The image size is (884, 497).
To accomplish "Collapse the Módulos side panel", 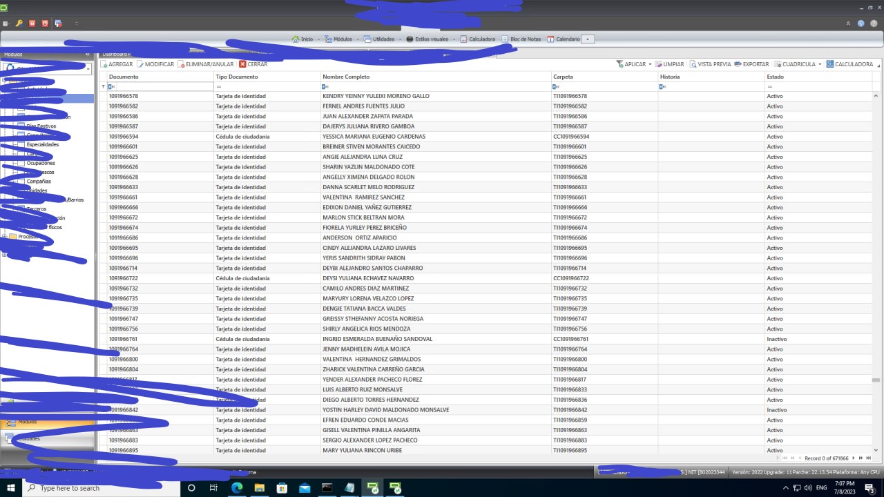I will [x=88, y=54].
